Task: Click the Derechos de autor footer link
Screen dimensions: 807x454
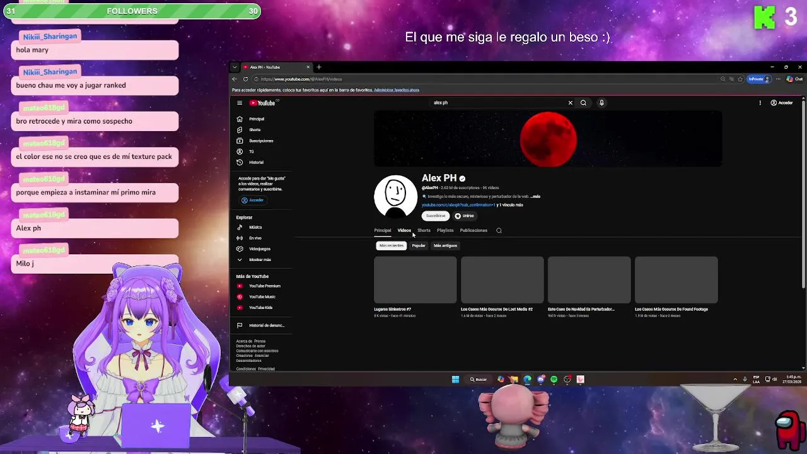Action: pyautogui.click(x=251, y=346)
